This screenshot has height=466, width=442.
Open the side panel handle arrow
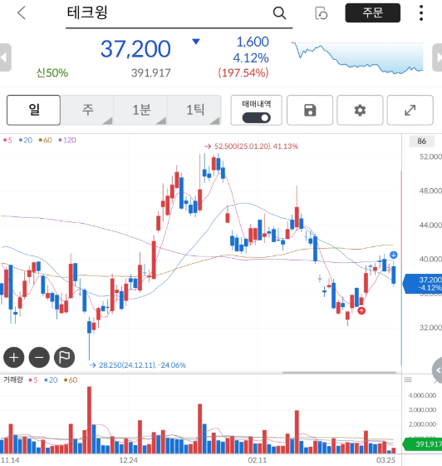coord(438,370)
